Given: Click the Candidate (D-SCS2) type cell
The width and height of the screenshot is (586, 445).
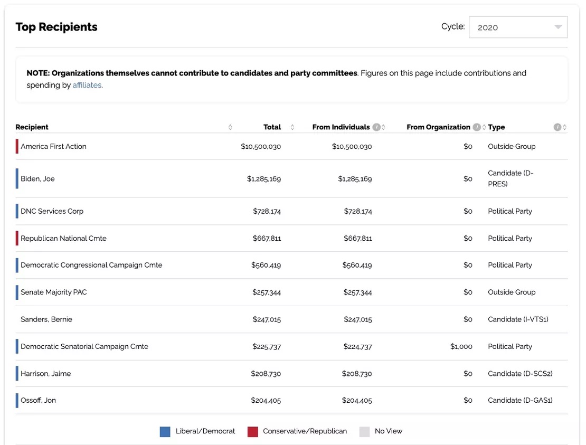Looking at the screenshot, I should tap(520, 374).
